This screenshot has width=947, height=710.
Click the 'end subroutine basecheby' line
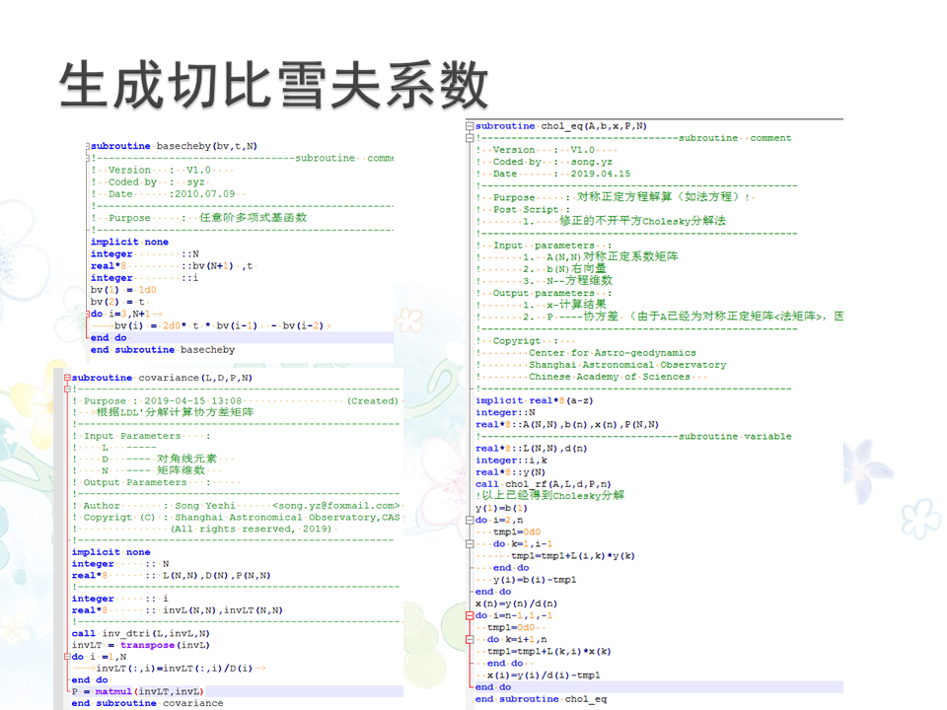(x=163, y=350)
